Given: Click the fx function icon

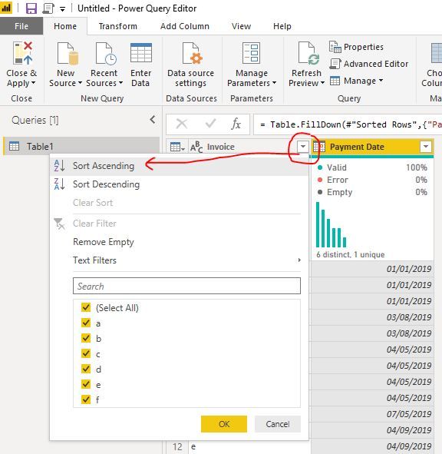Looking at the screenshot, I should (x=236, y=124).
